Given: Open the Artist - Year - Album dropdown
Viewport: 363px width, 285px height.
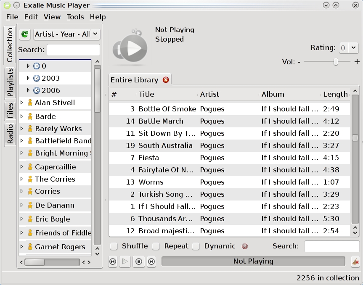Looking at the screenshot, I should tap(66, 34).
